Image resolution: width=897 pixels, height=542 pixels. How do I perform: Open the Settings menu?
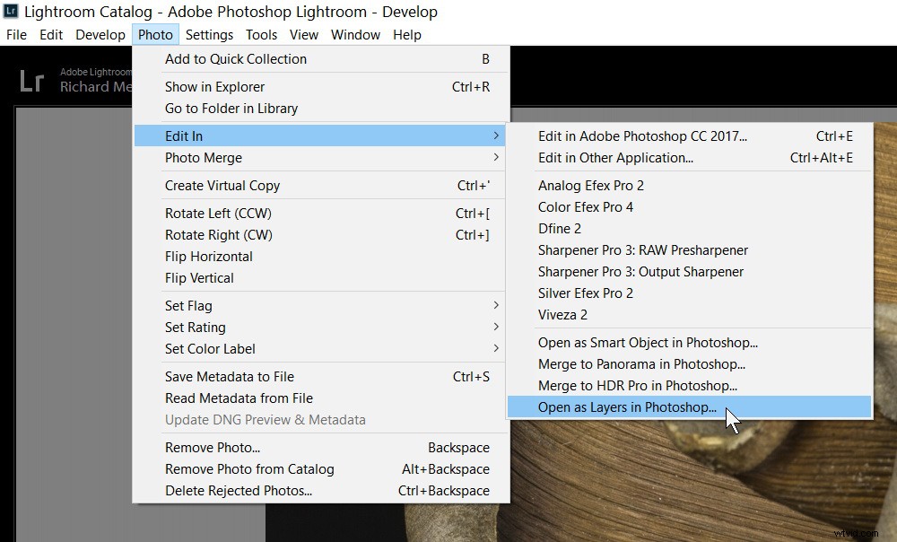point(209,34)
